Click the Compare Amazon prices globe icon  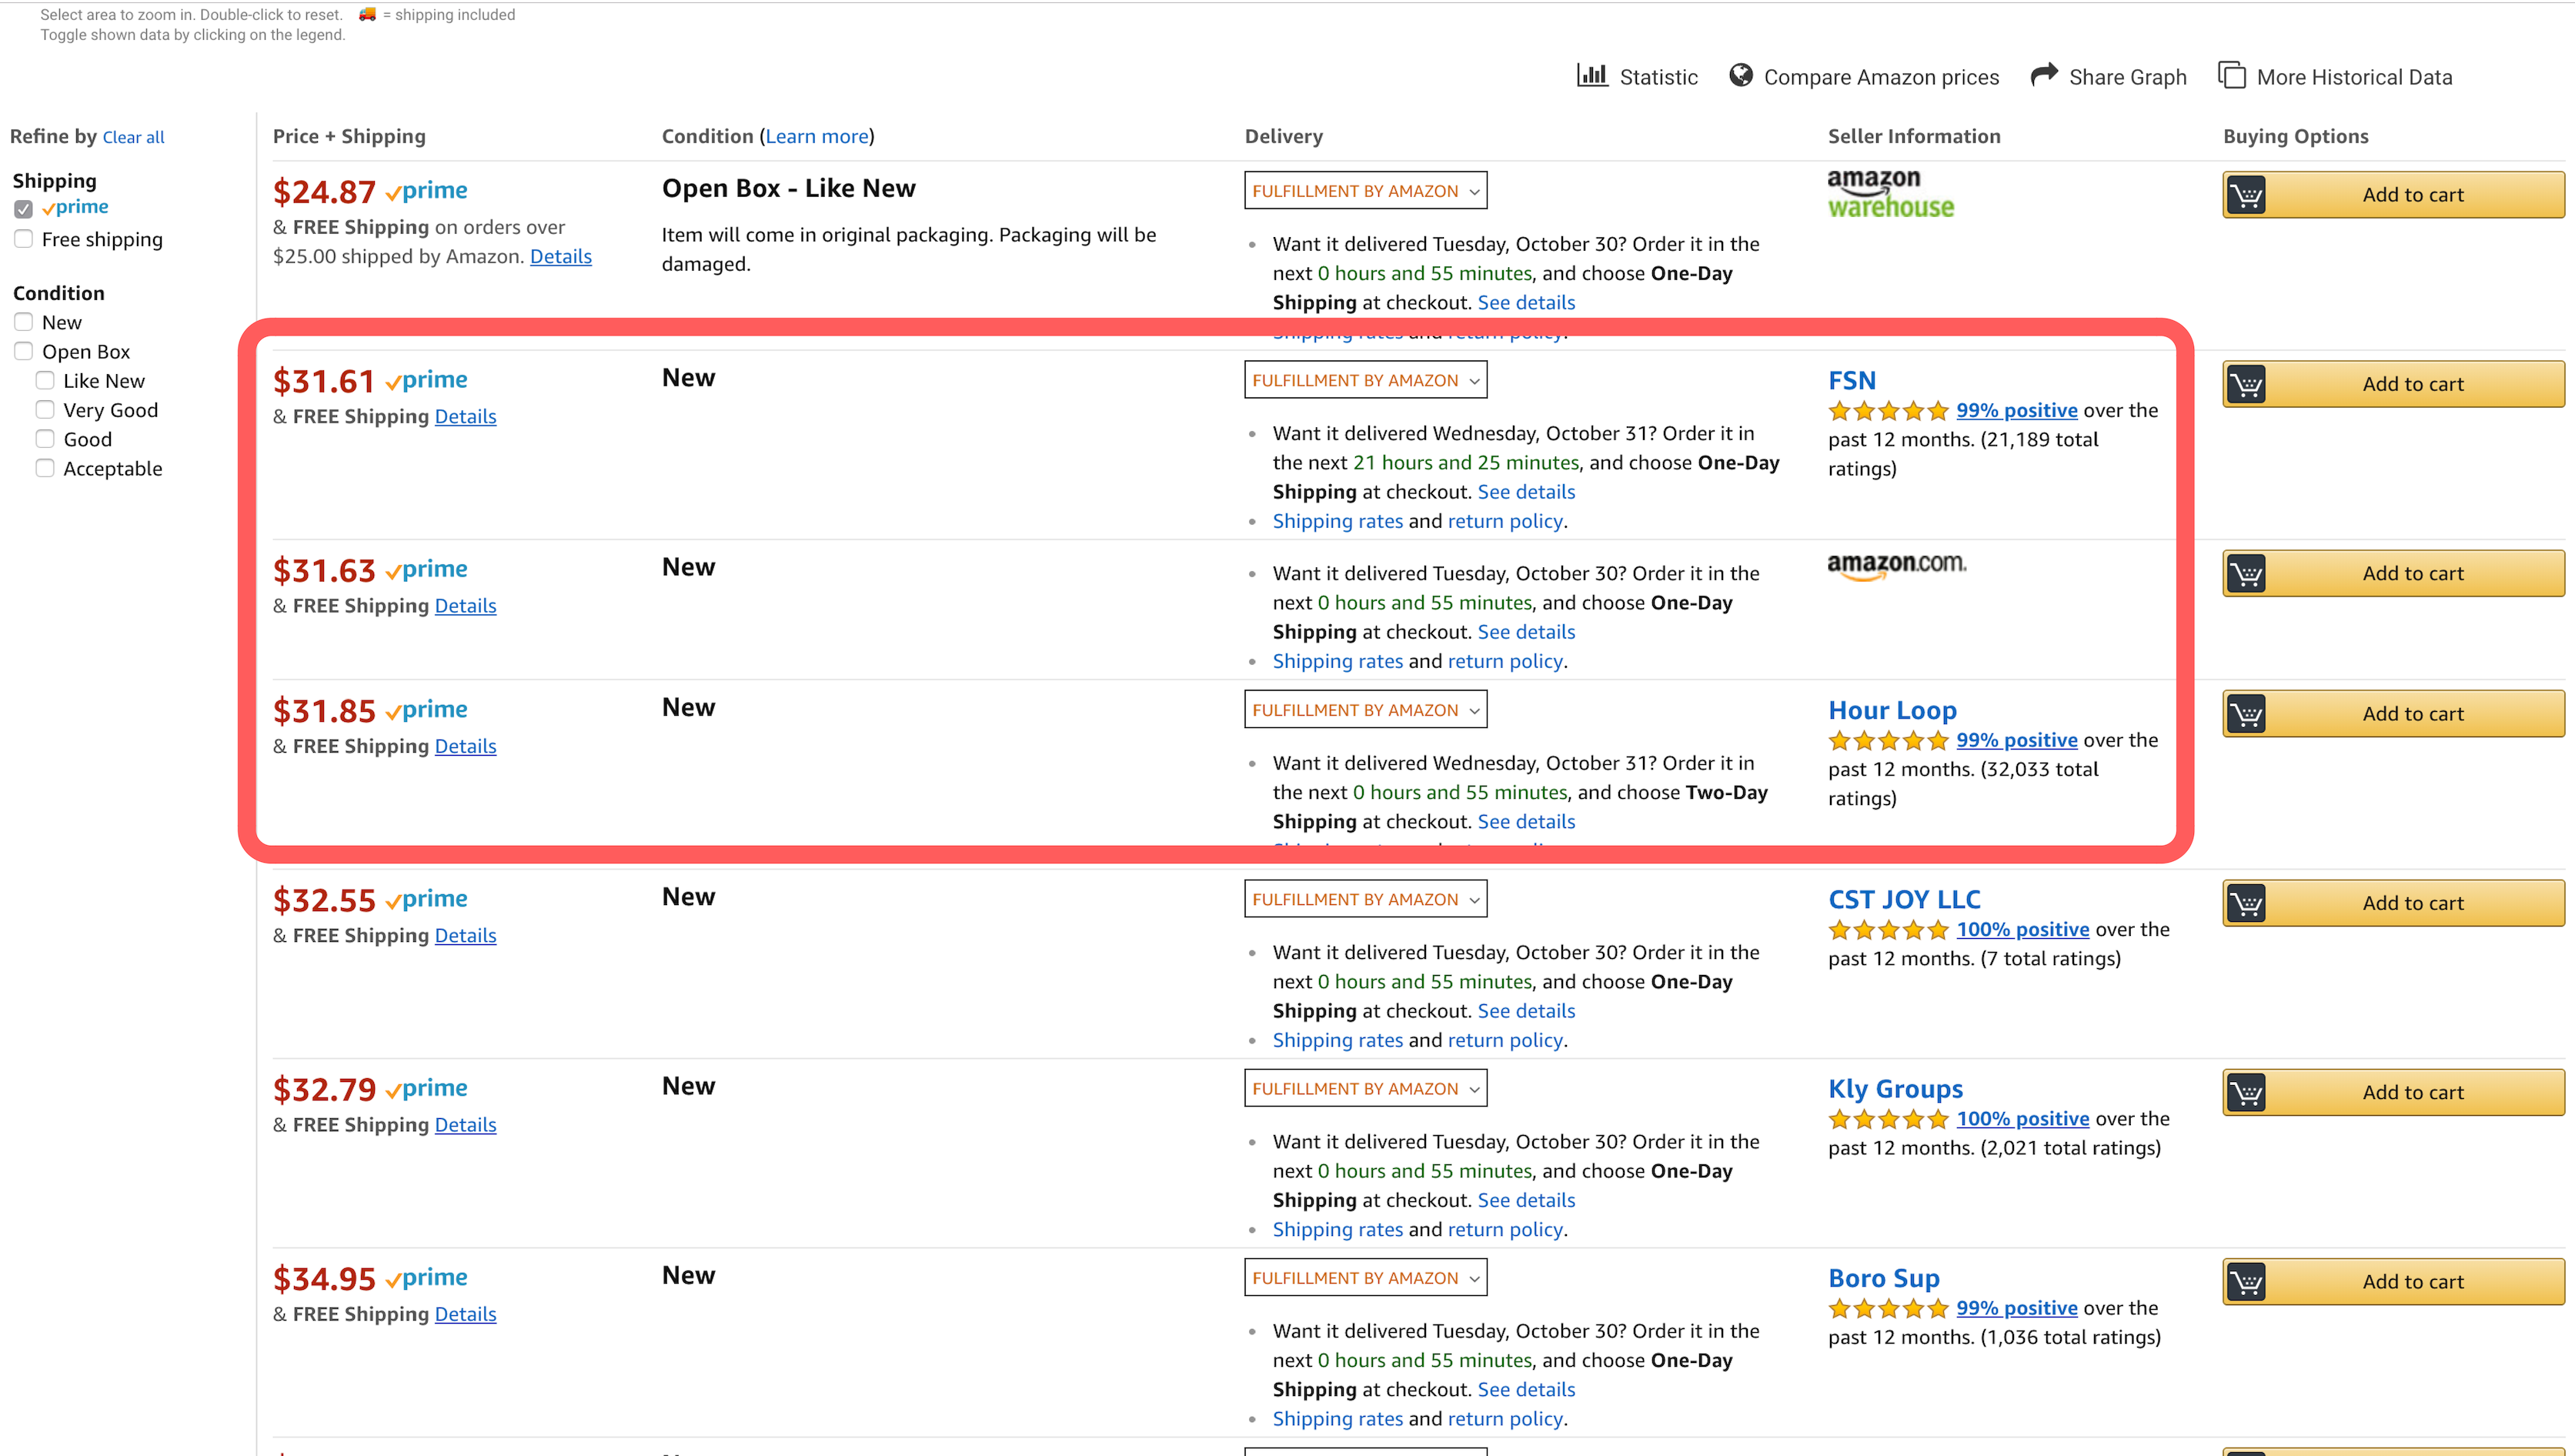click(1741, 76)
